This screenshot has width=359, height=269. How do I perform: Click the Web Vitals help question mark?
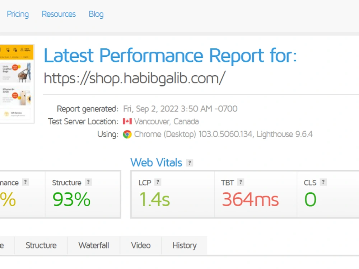190,163
